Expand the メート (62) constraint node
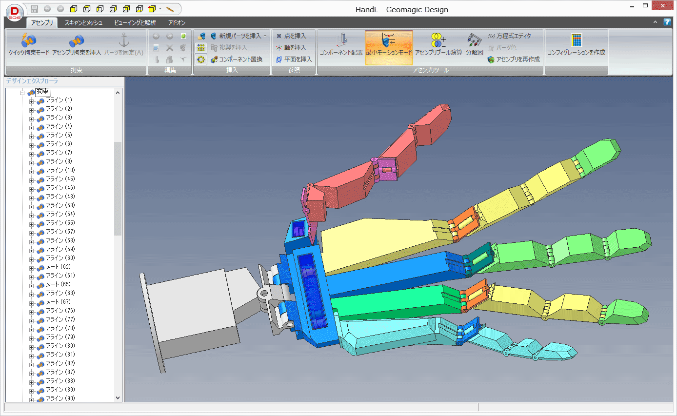The height and width of the screenshot is (416, 677). pos(31,268)
